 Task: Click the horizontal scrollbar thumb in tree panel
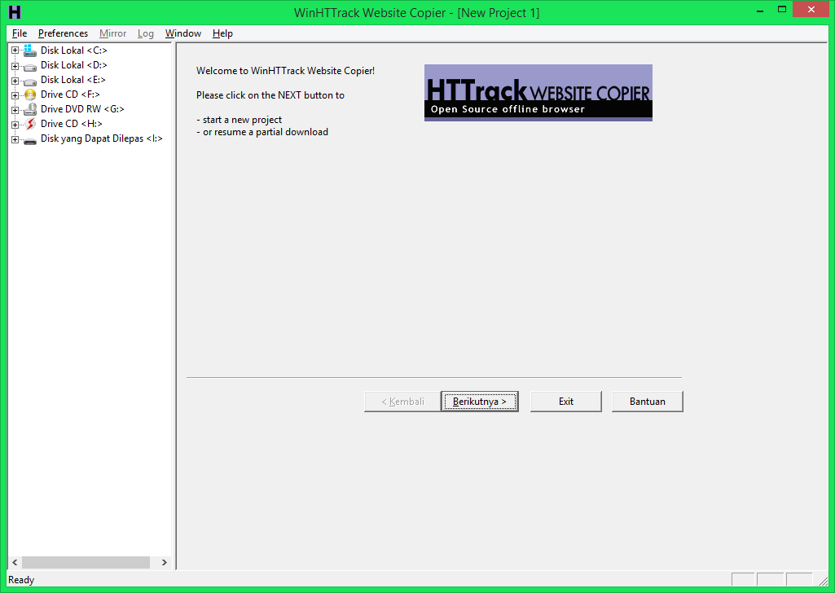(x=86, y=562)
